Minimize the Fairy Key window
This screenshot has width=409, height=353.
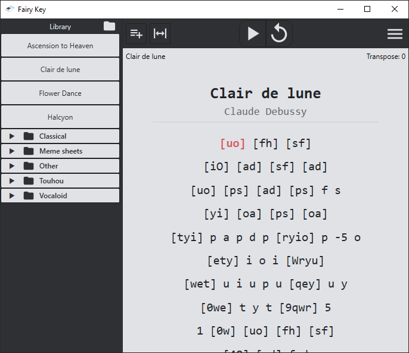pyautogui.click(x=340, y=9)
